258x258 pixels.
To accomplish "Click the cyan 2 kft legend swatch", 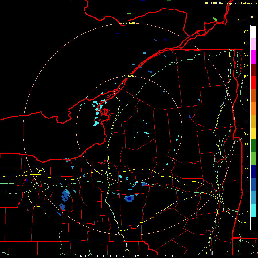I will (x=253, y=210).
